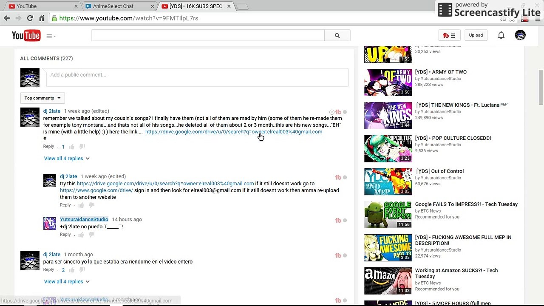
Task: Open the TubeBuddy menu button in header
Action: tap(449, 35)
